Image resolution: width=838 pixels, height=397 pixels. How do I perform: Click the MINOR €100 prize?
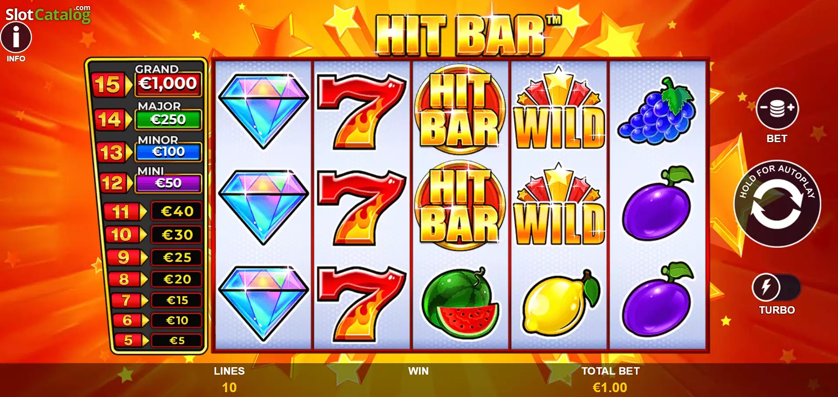[x=169, y=152]
